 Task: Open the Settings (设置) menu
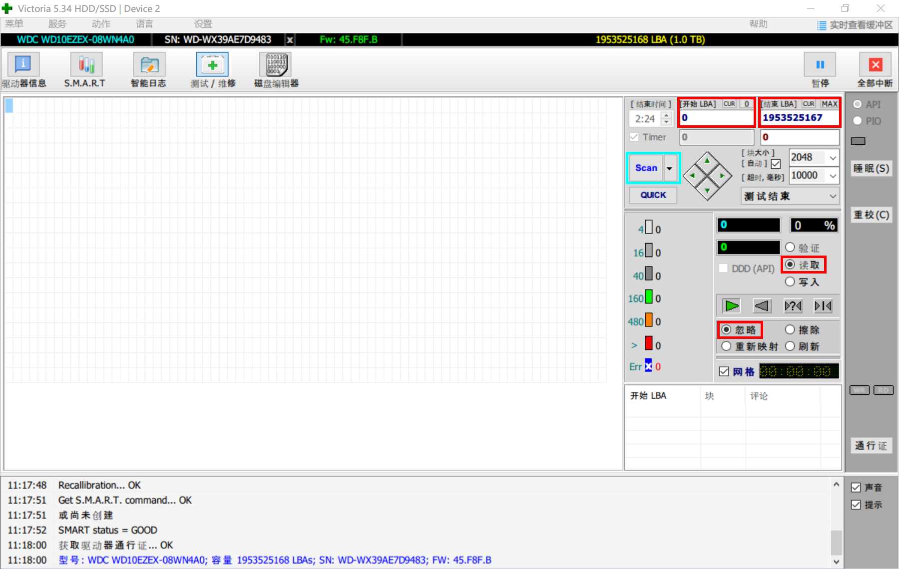(x=203, y=24)
